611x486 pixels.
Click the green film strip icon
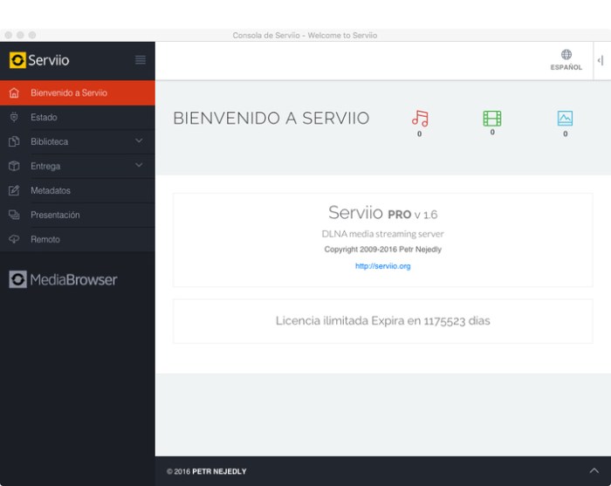492,119
